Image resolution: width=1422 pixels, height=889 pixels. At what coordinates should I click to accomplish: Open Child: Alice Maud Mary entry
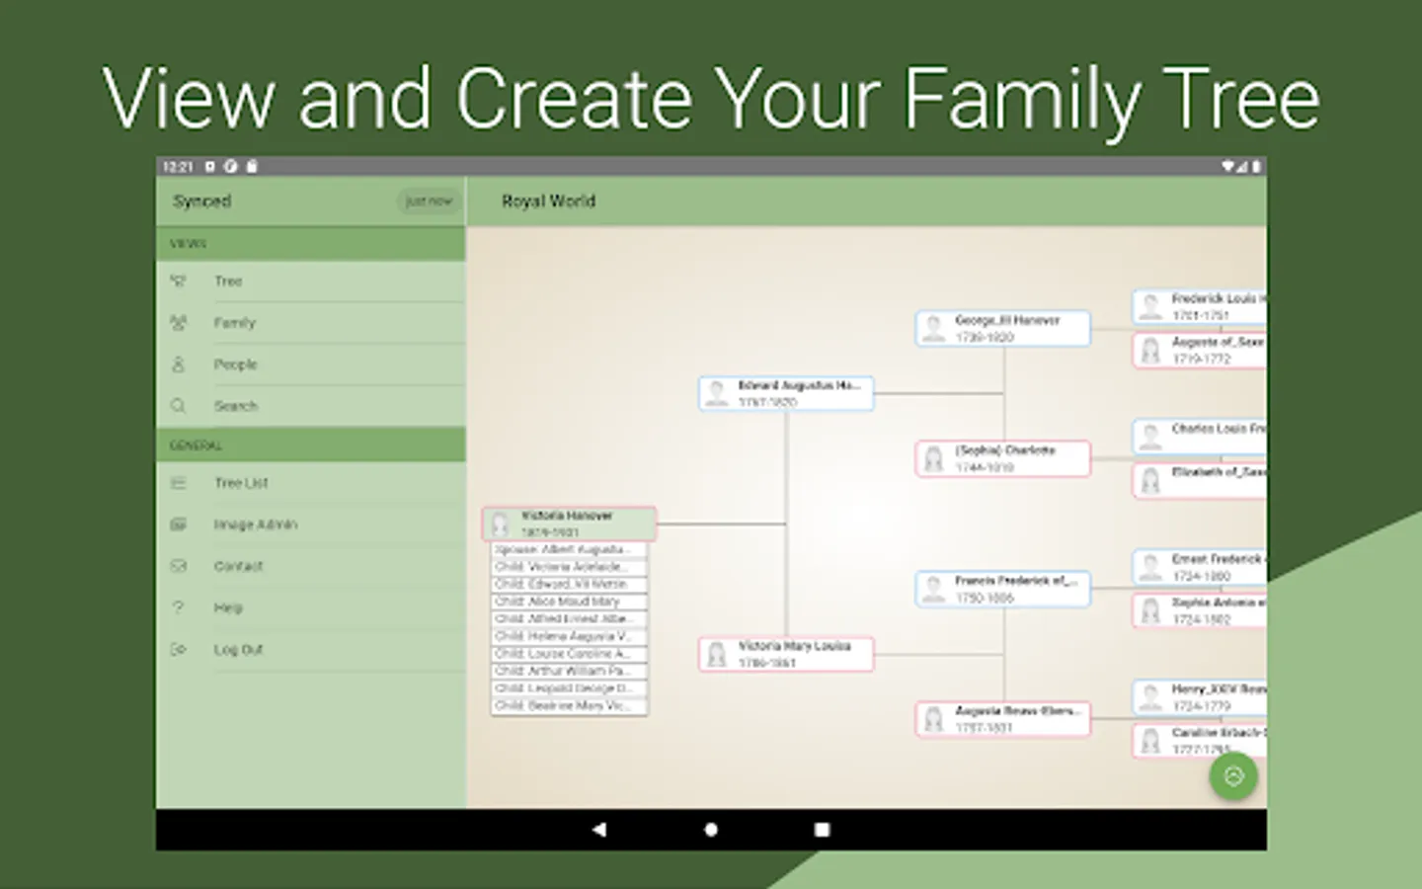click(x=570, y=602)
